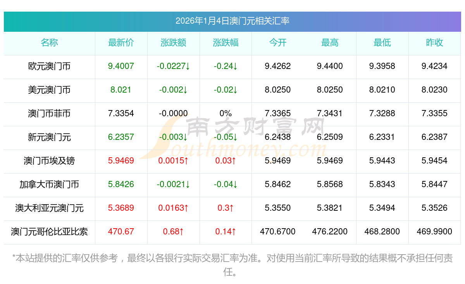Click change amount -0.003↓

(173, 137)
